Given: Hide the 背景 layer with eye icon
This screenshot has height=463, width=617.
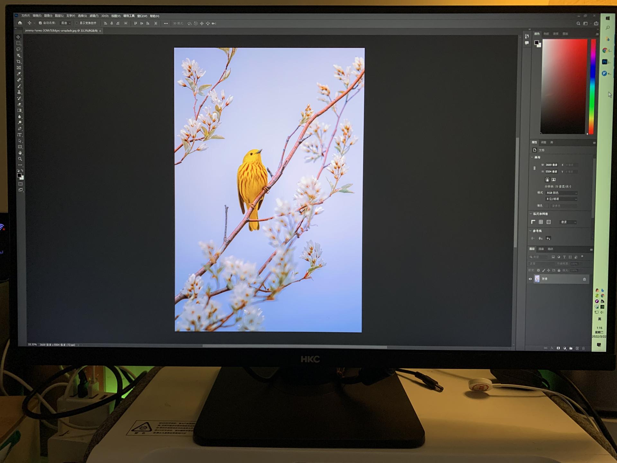Looking at the screenshot, I should (530, 279).
